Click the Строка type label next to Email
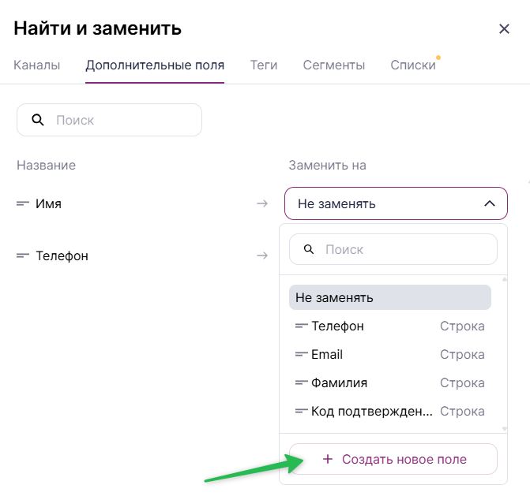Screen dimensions: 530x496 462,354
